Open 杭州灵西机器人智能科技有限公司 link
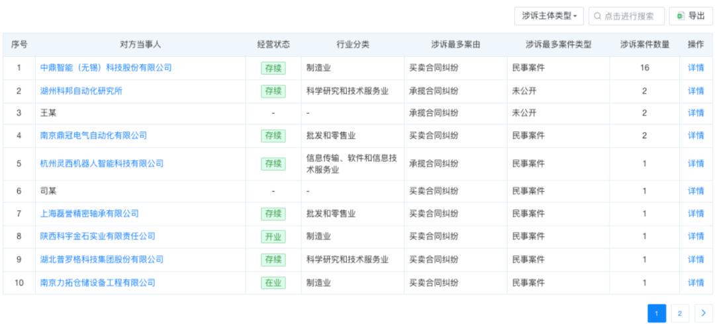715x324 pixels. 102,163
